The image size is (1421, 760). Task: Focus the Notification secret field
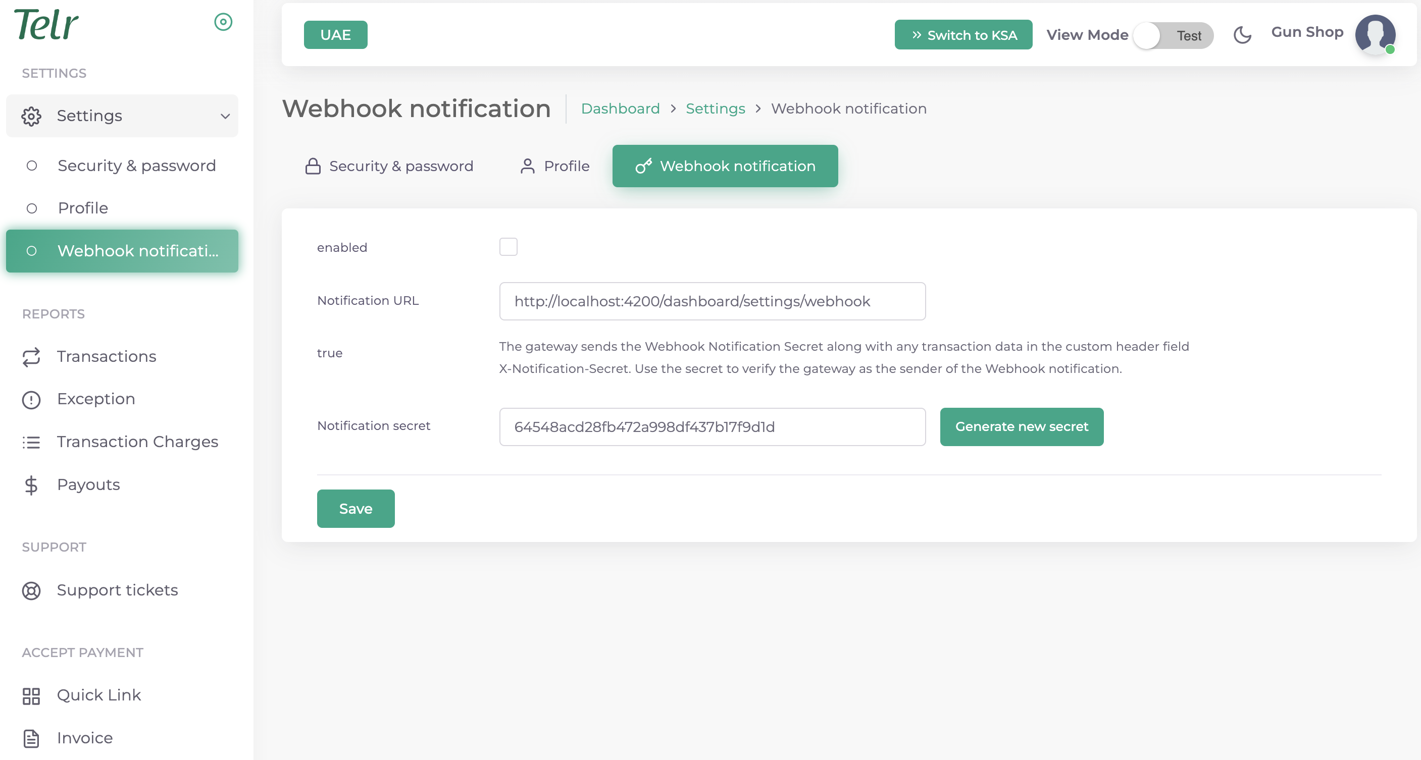(712, 427)
